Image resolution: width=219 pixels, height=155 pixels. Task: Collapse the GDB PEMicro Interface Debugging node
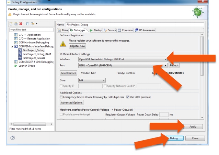12,46
